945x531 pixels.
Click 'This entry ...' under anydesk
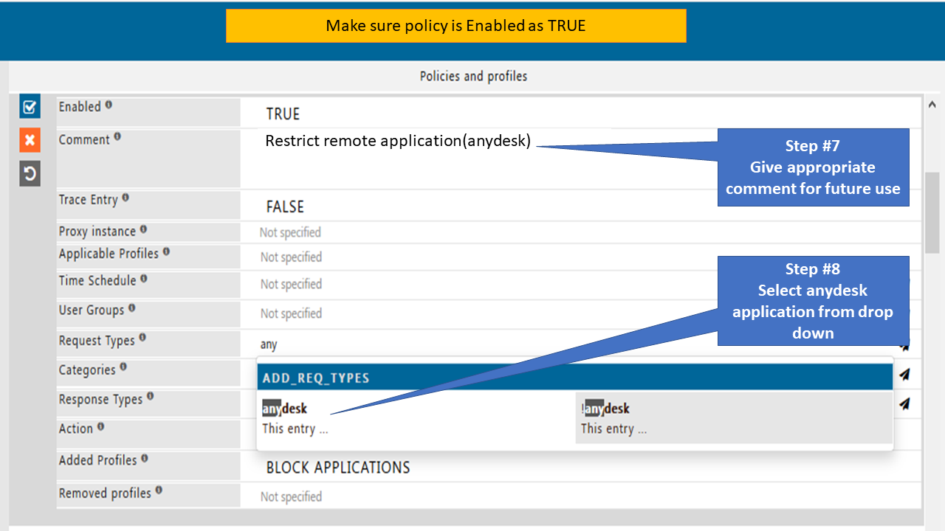pyautogui.click(x=295, y=429)
